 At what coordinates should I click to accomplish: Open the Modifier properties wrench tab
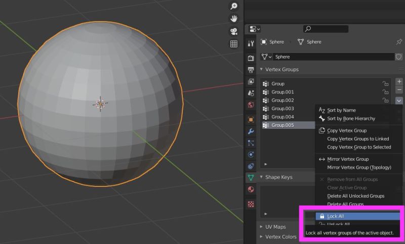251,131
